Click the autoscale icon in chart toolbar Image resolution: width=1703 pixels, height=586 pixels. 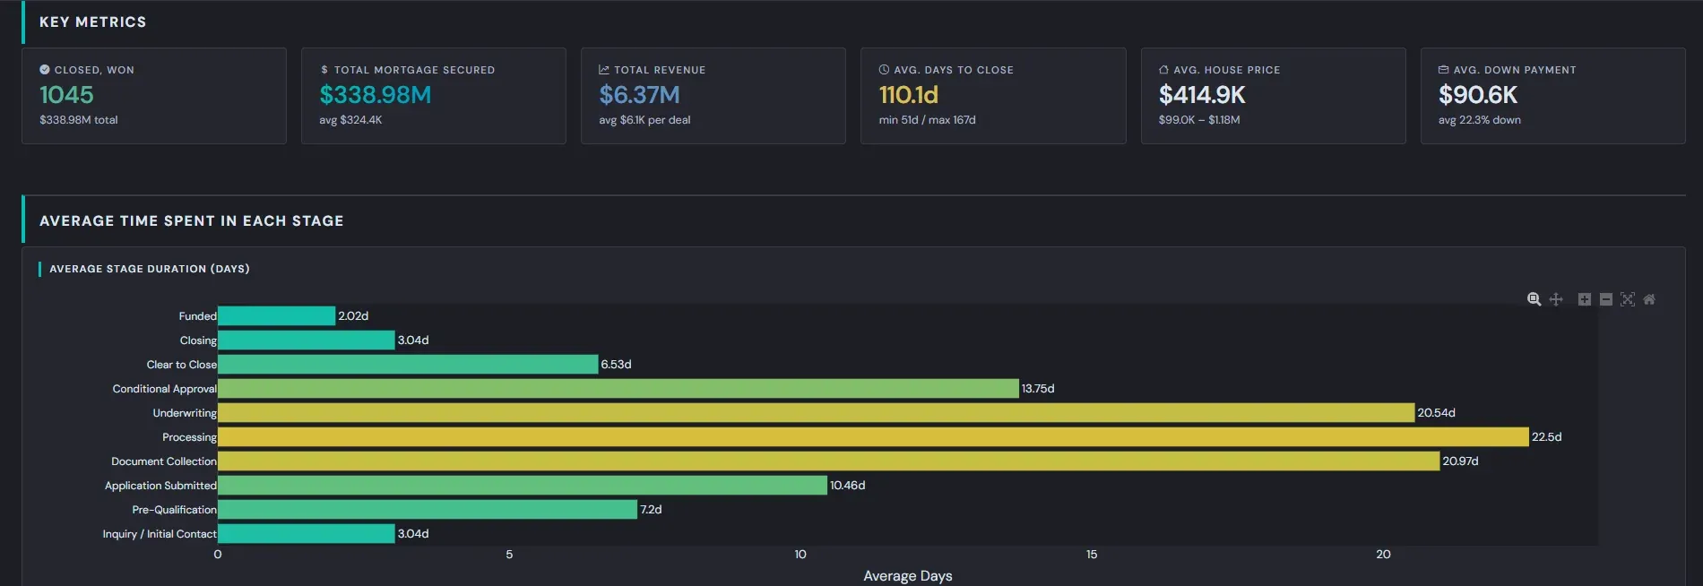(1628, 299)
